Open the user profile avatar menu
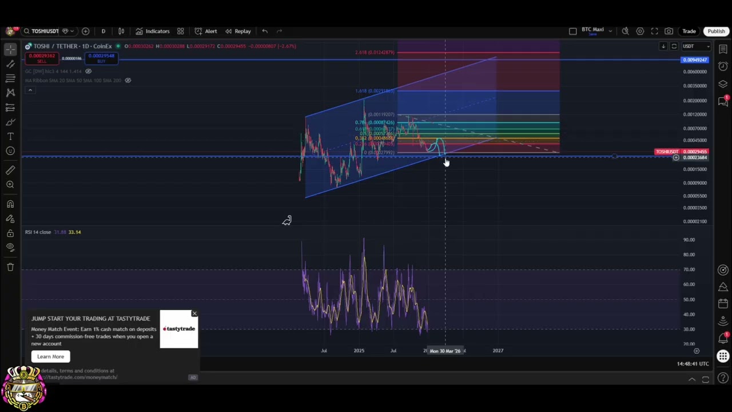This screenshot has height=412, width=732. [x=10, y=31]
